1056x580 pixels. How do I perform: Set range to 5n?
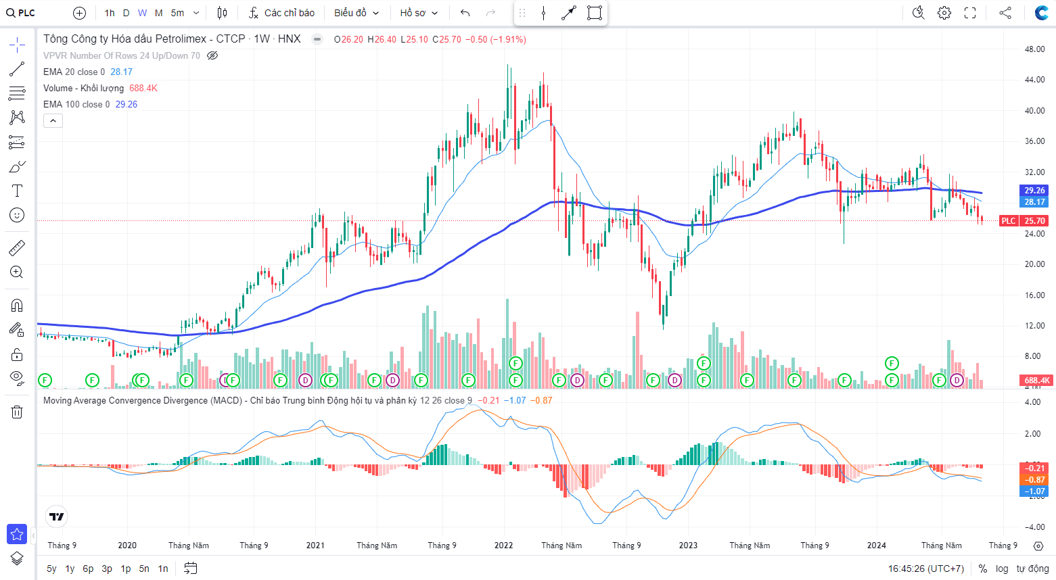144,569
